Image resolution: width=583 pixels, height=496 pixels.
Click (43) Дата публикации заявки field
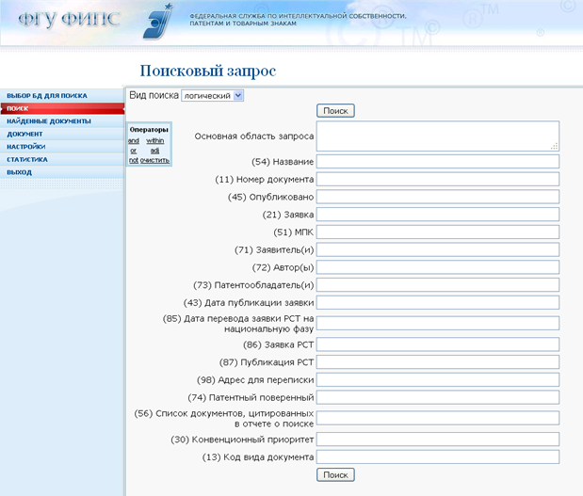coord(438,302)
